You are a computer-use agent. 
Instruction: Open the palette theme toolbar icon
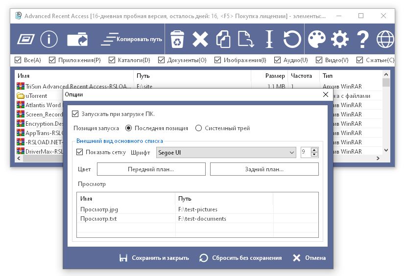click(317, 39)
